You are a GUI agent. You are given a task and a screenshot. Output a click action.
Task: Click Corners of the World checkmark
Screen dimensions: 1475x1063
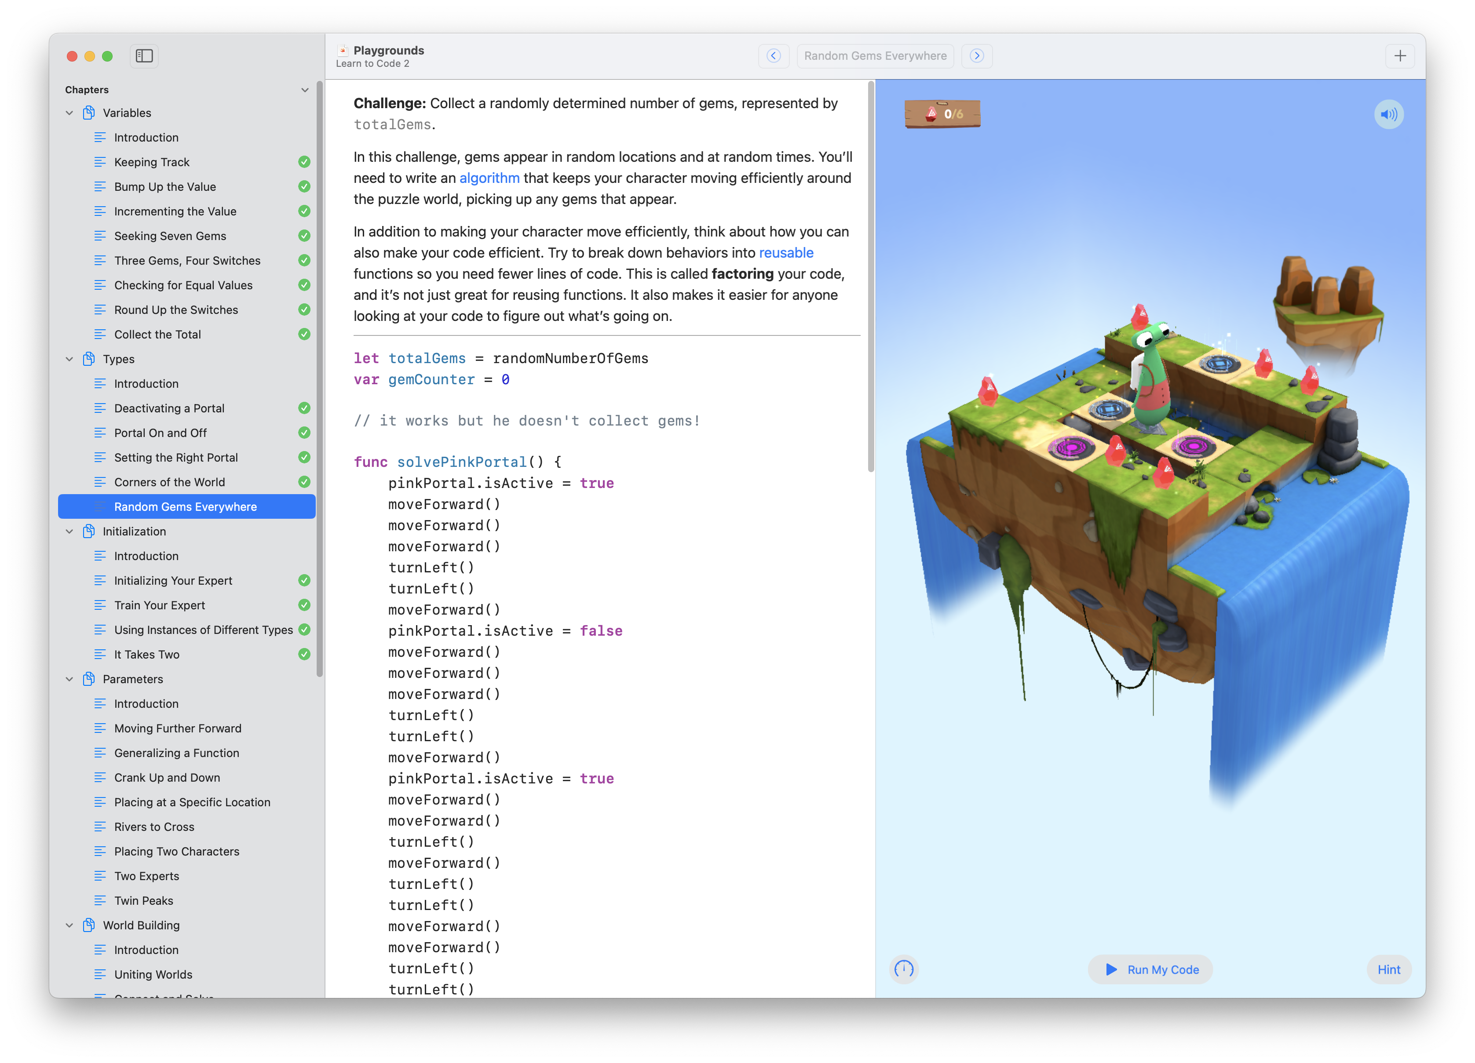coord(304,482)
